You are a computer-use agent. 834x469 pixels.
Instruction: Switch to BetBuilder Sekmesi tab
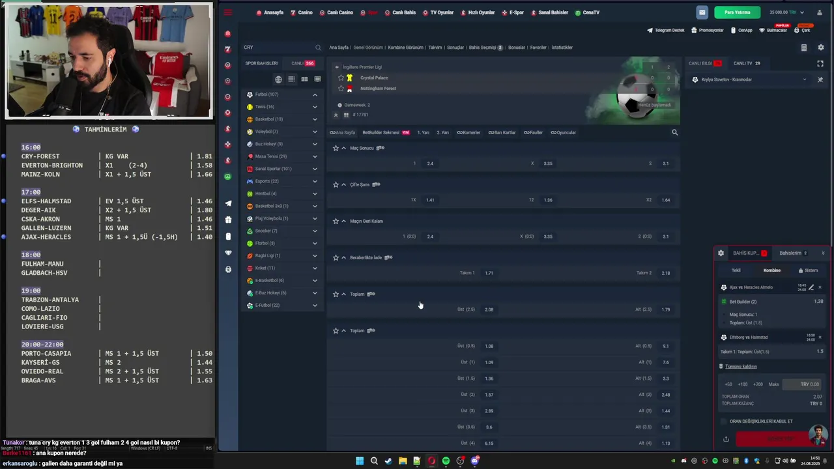click(386, 132)
